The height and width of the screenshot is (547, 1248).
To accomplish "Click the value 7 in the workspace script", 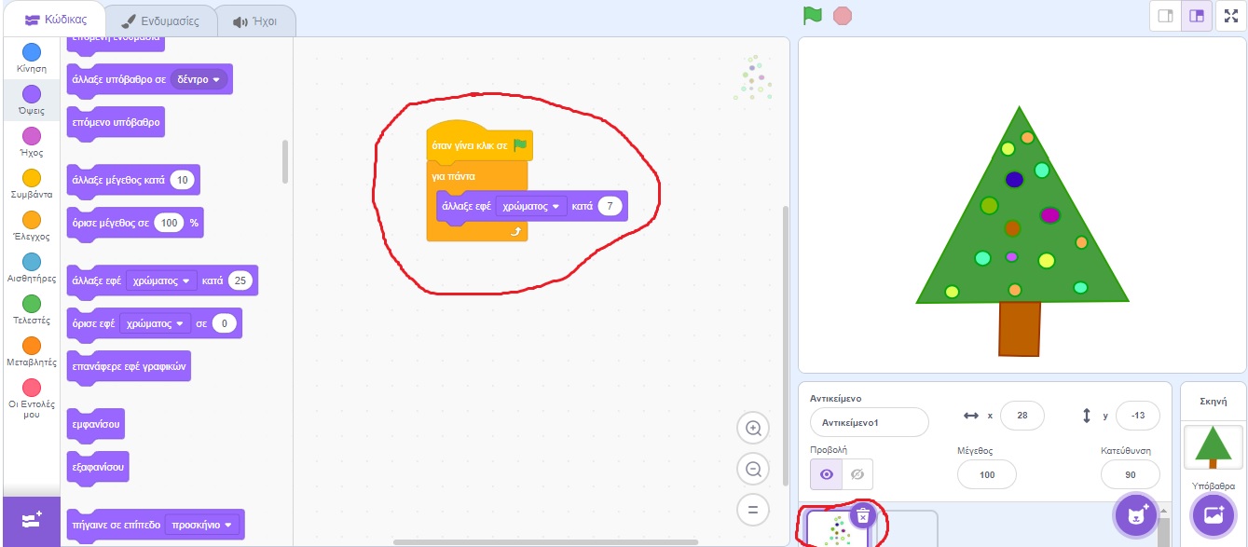I will 610,206.
